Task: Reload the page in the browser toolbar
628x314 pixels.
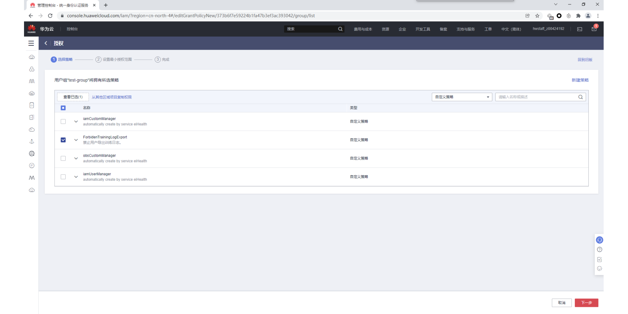Action: [50, 16]
